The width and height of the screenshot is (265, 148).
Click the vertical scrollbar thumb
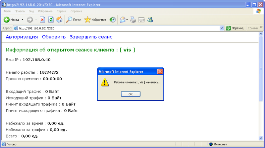(x=261, y=68)
